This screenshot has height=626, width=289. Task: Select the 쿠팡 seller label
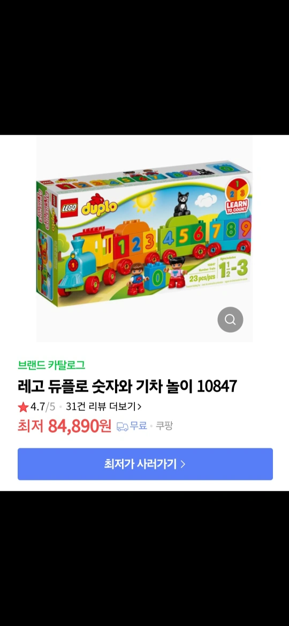coord(164,426)
